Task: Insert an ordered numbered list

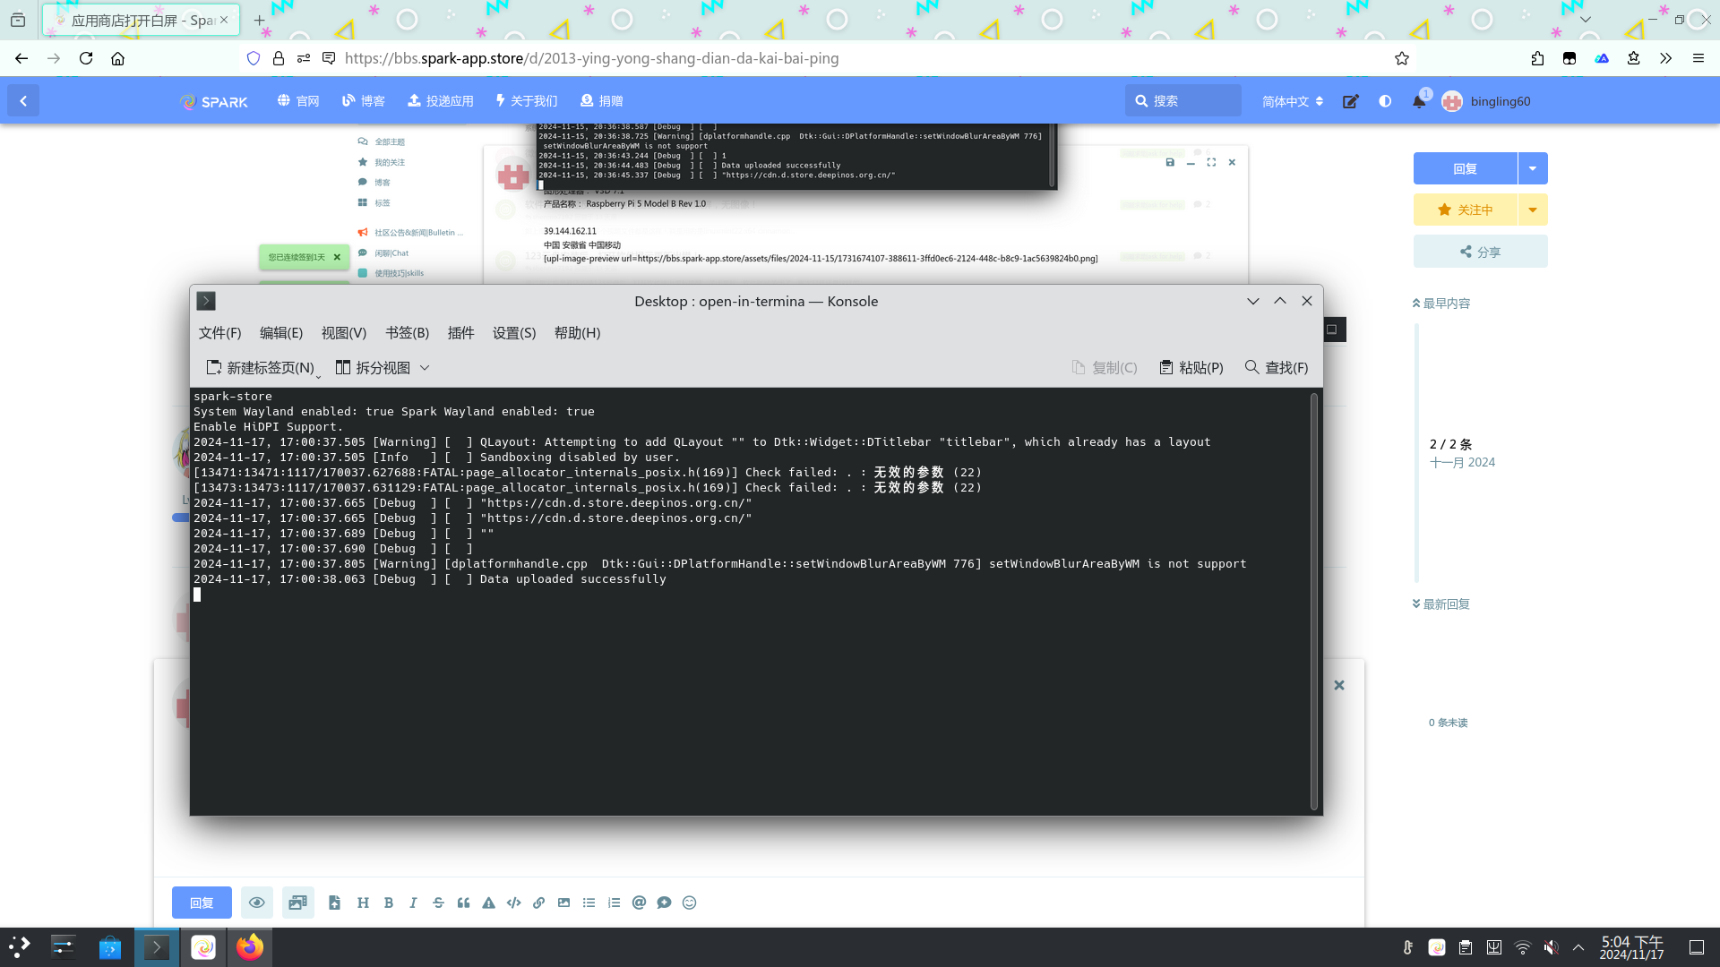Action: [614, 903]
